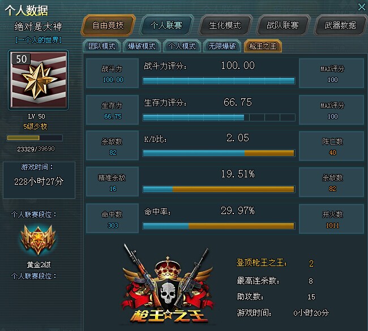Image resolution: width=368 pixels, height=331 pixels.
Task: Click the 生存力评分 progress bar
Action: point(219,117)
